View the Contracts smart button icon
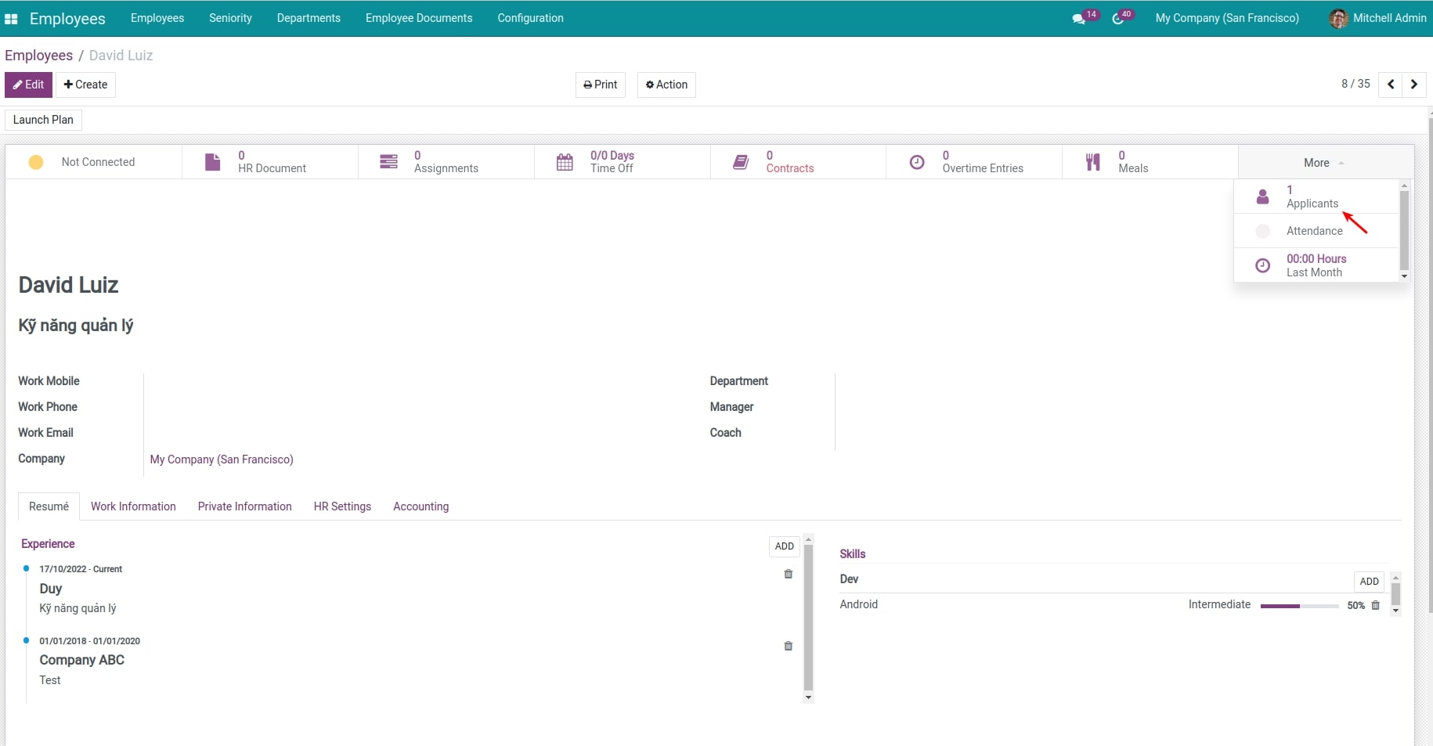 (741, 161)
